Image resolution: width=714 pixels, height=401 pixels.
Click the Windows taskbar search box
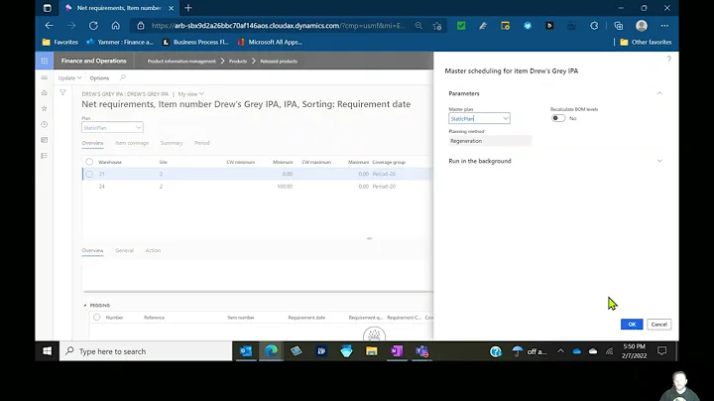point(146,351)
